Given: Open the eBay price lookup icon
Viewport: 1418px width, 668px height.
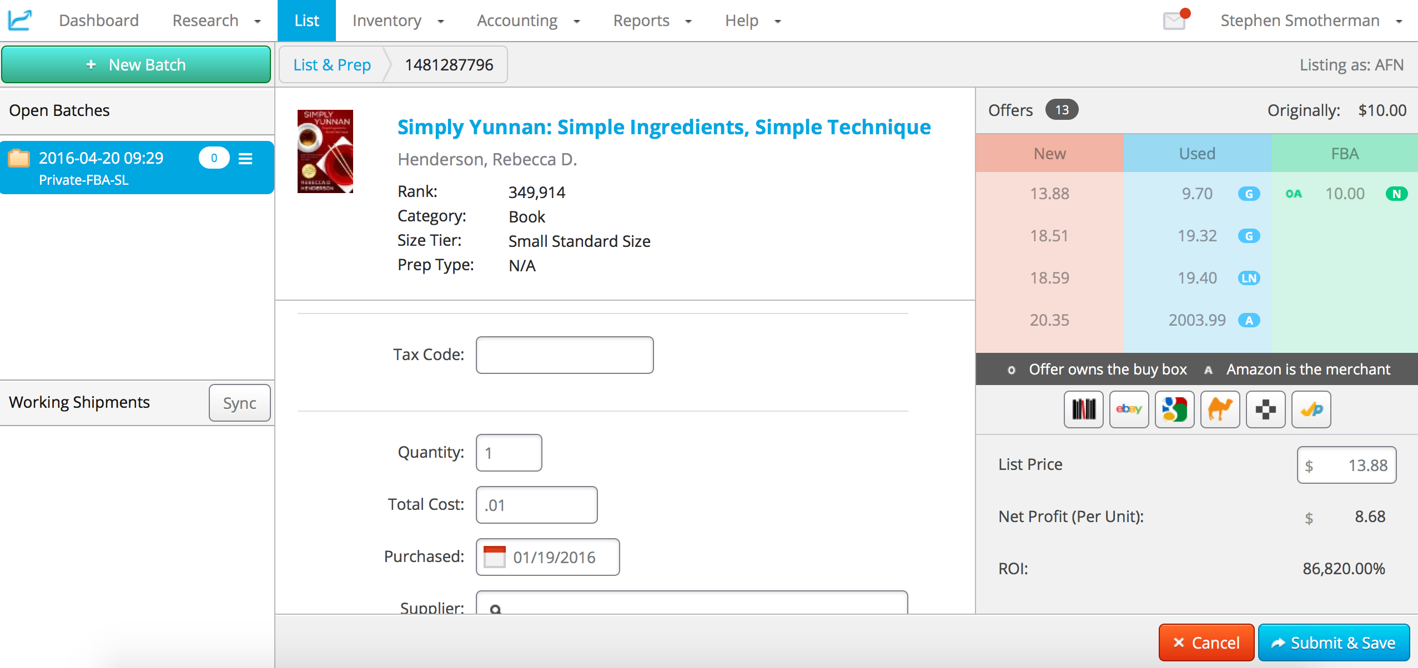Looking at the screenshot, I should 1129,409.
